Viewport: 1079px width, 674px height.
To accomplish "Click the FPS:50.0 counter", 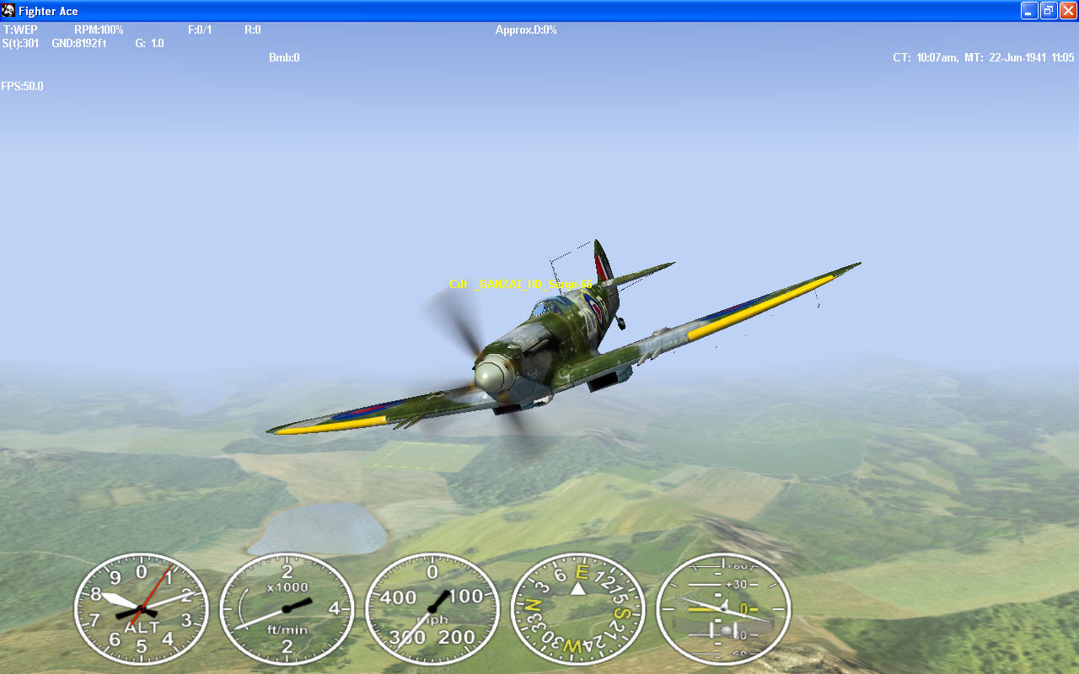I will (22, 87).
